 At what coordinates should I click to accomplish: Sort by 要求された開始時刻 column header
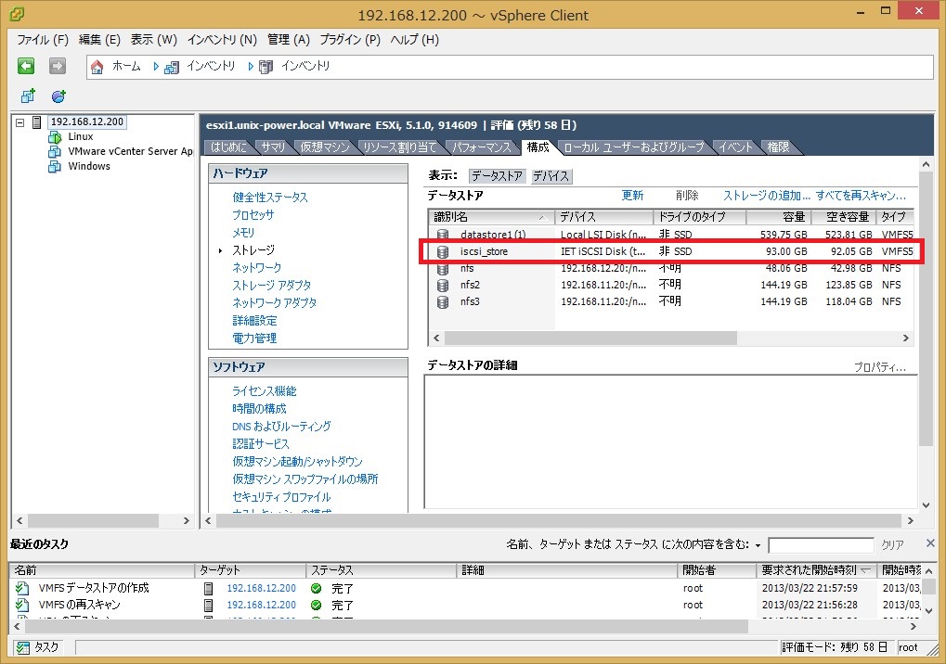click(x=816, y=570)
